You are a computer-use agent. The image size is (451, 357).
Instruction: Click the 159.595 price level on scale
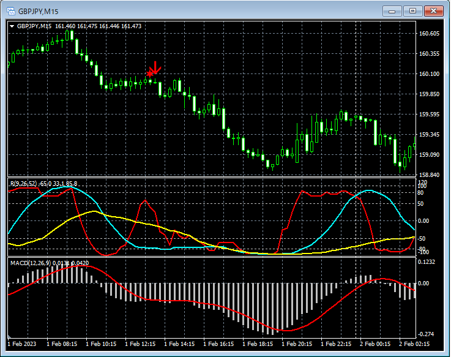point(429,115)
